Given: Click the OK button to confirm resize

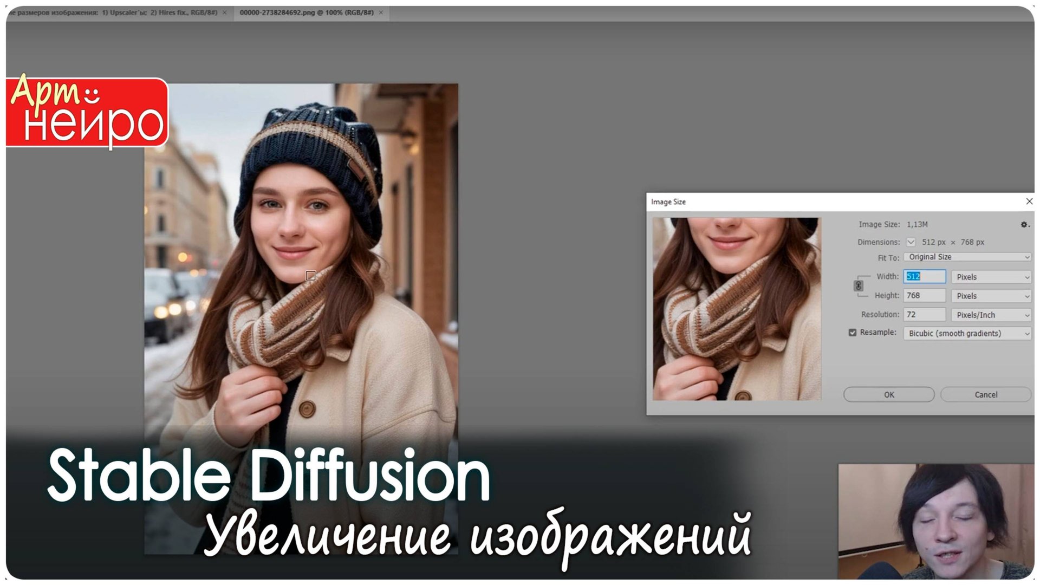Looking at the screenshot, I should (888, 394).
